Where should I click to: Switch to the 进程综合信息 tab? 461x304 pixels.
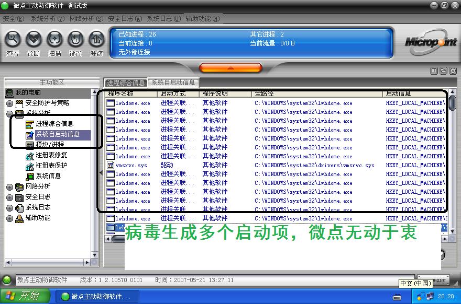(x=126, y=83)
